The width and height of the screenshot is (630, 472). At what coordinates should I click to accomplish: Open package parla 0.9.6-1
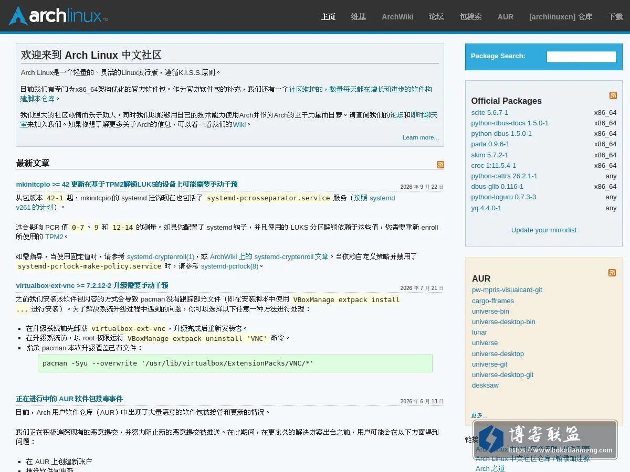coord(490,144)
